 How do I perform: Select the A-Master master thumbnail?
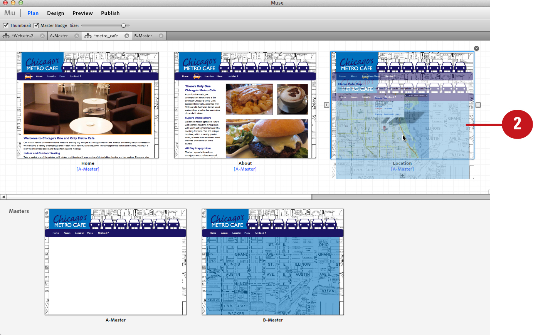point(116,262)
